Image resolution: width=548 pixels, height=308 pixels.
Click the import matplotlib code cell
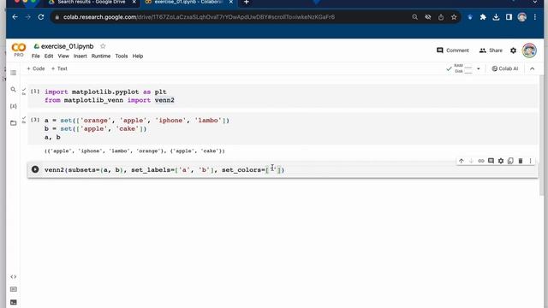click(x=283, y=96)
